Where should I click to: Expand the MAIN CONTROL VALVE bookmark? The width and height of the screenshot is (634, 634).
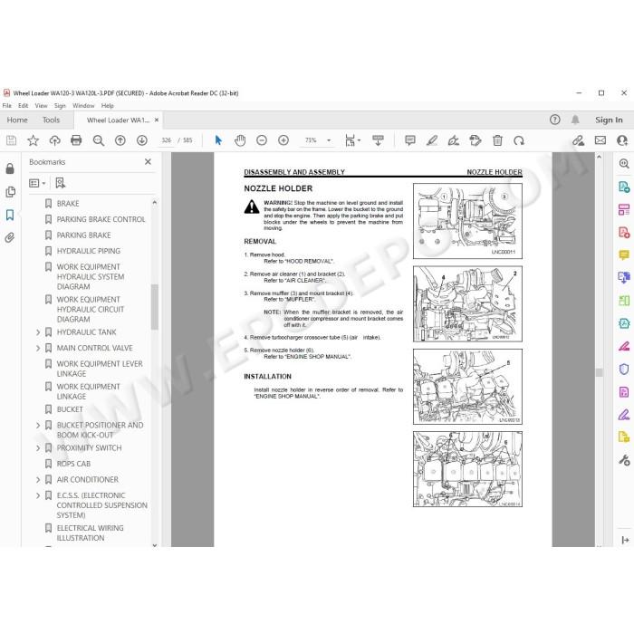pos(38,348)
